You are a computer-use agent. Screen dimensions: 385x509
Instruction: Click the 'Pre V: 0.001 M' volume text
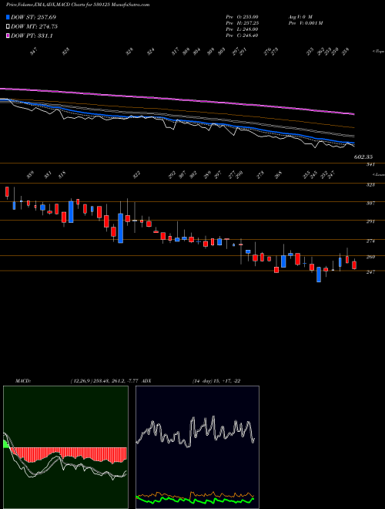[305, 23]
